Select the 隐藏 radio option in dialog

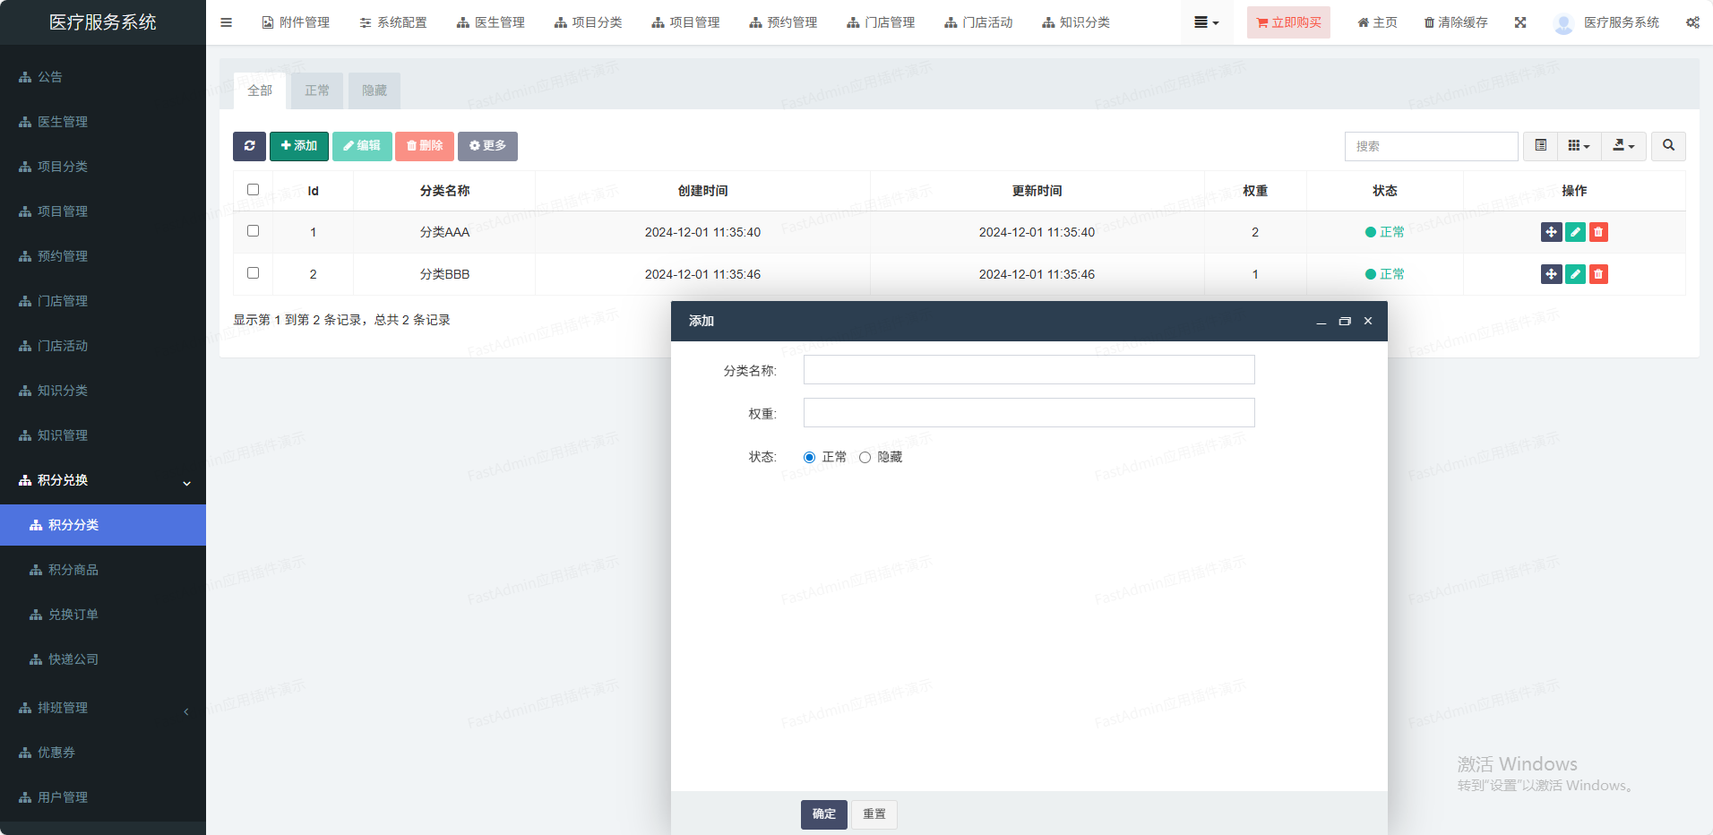865,458
